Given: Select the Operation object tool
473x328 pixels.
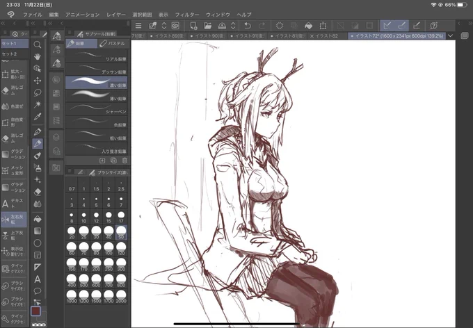Looking at the screenshot, I should coord(38,69).
